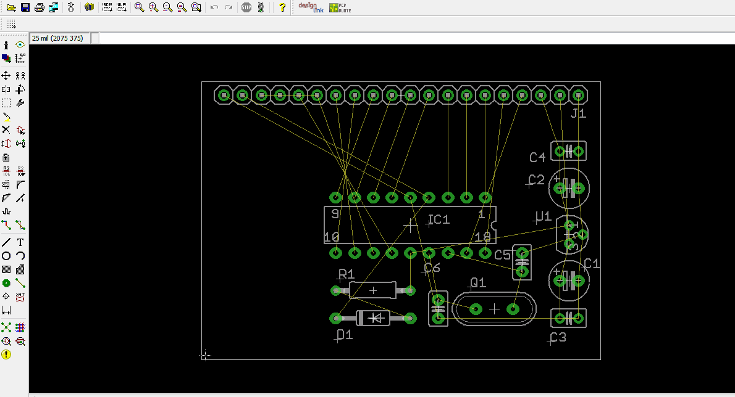Viewport: 735px width, 397px height.
Task: Focus the command line input field
Action: (416, 38)
